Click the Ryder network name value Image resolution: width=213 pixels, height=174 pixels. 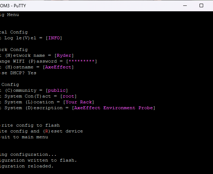[x=64, y=55]
